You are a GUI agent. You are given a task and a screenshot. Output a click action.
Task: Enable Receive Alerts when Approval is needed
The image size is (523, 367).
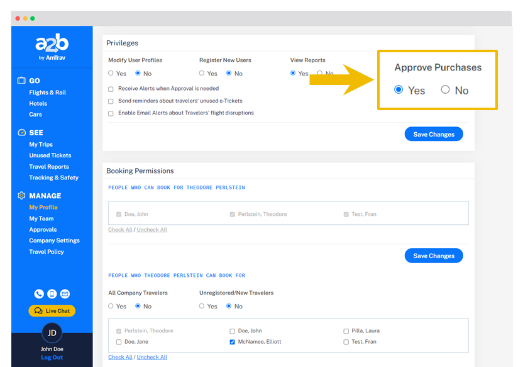point(111,89)
